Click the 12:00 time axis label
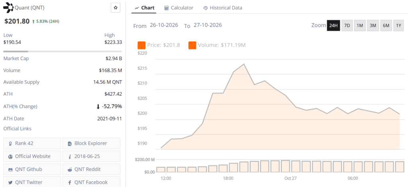408x187 pixels. click(x=166, y=178)
